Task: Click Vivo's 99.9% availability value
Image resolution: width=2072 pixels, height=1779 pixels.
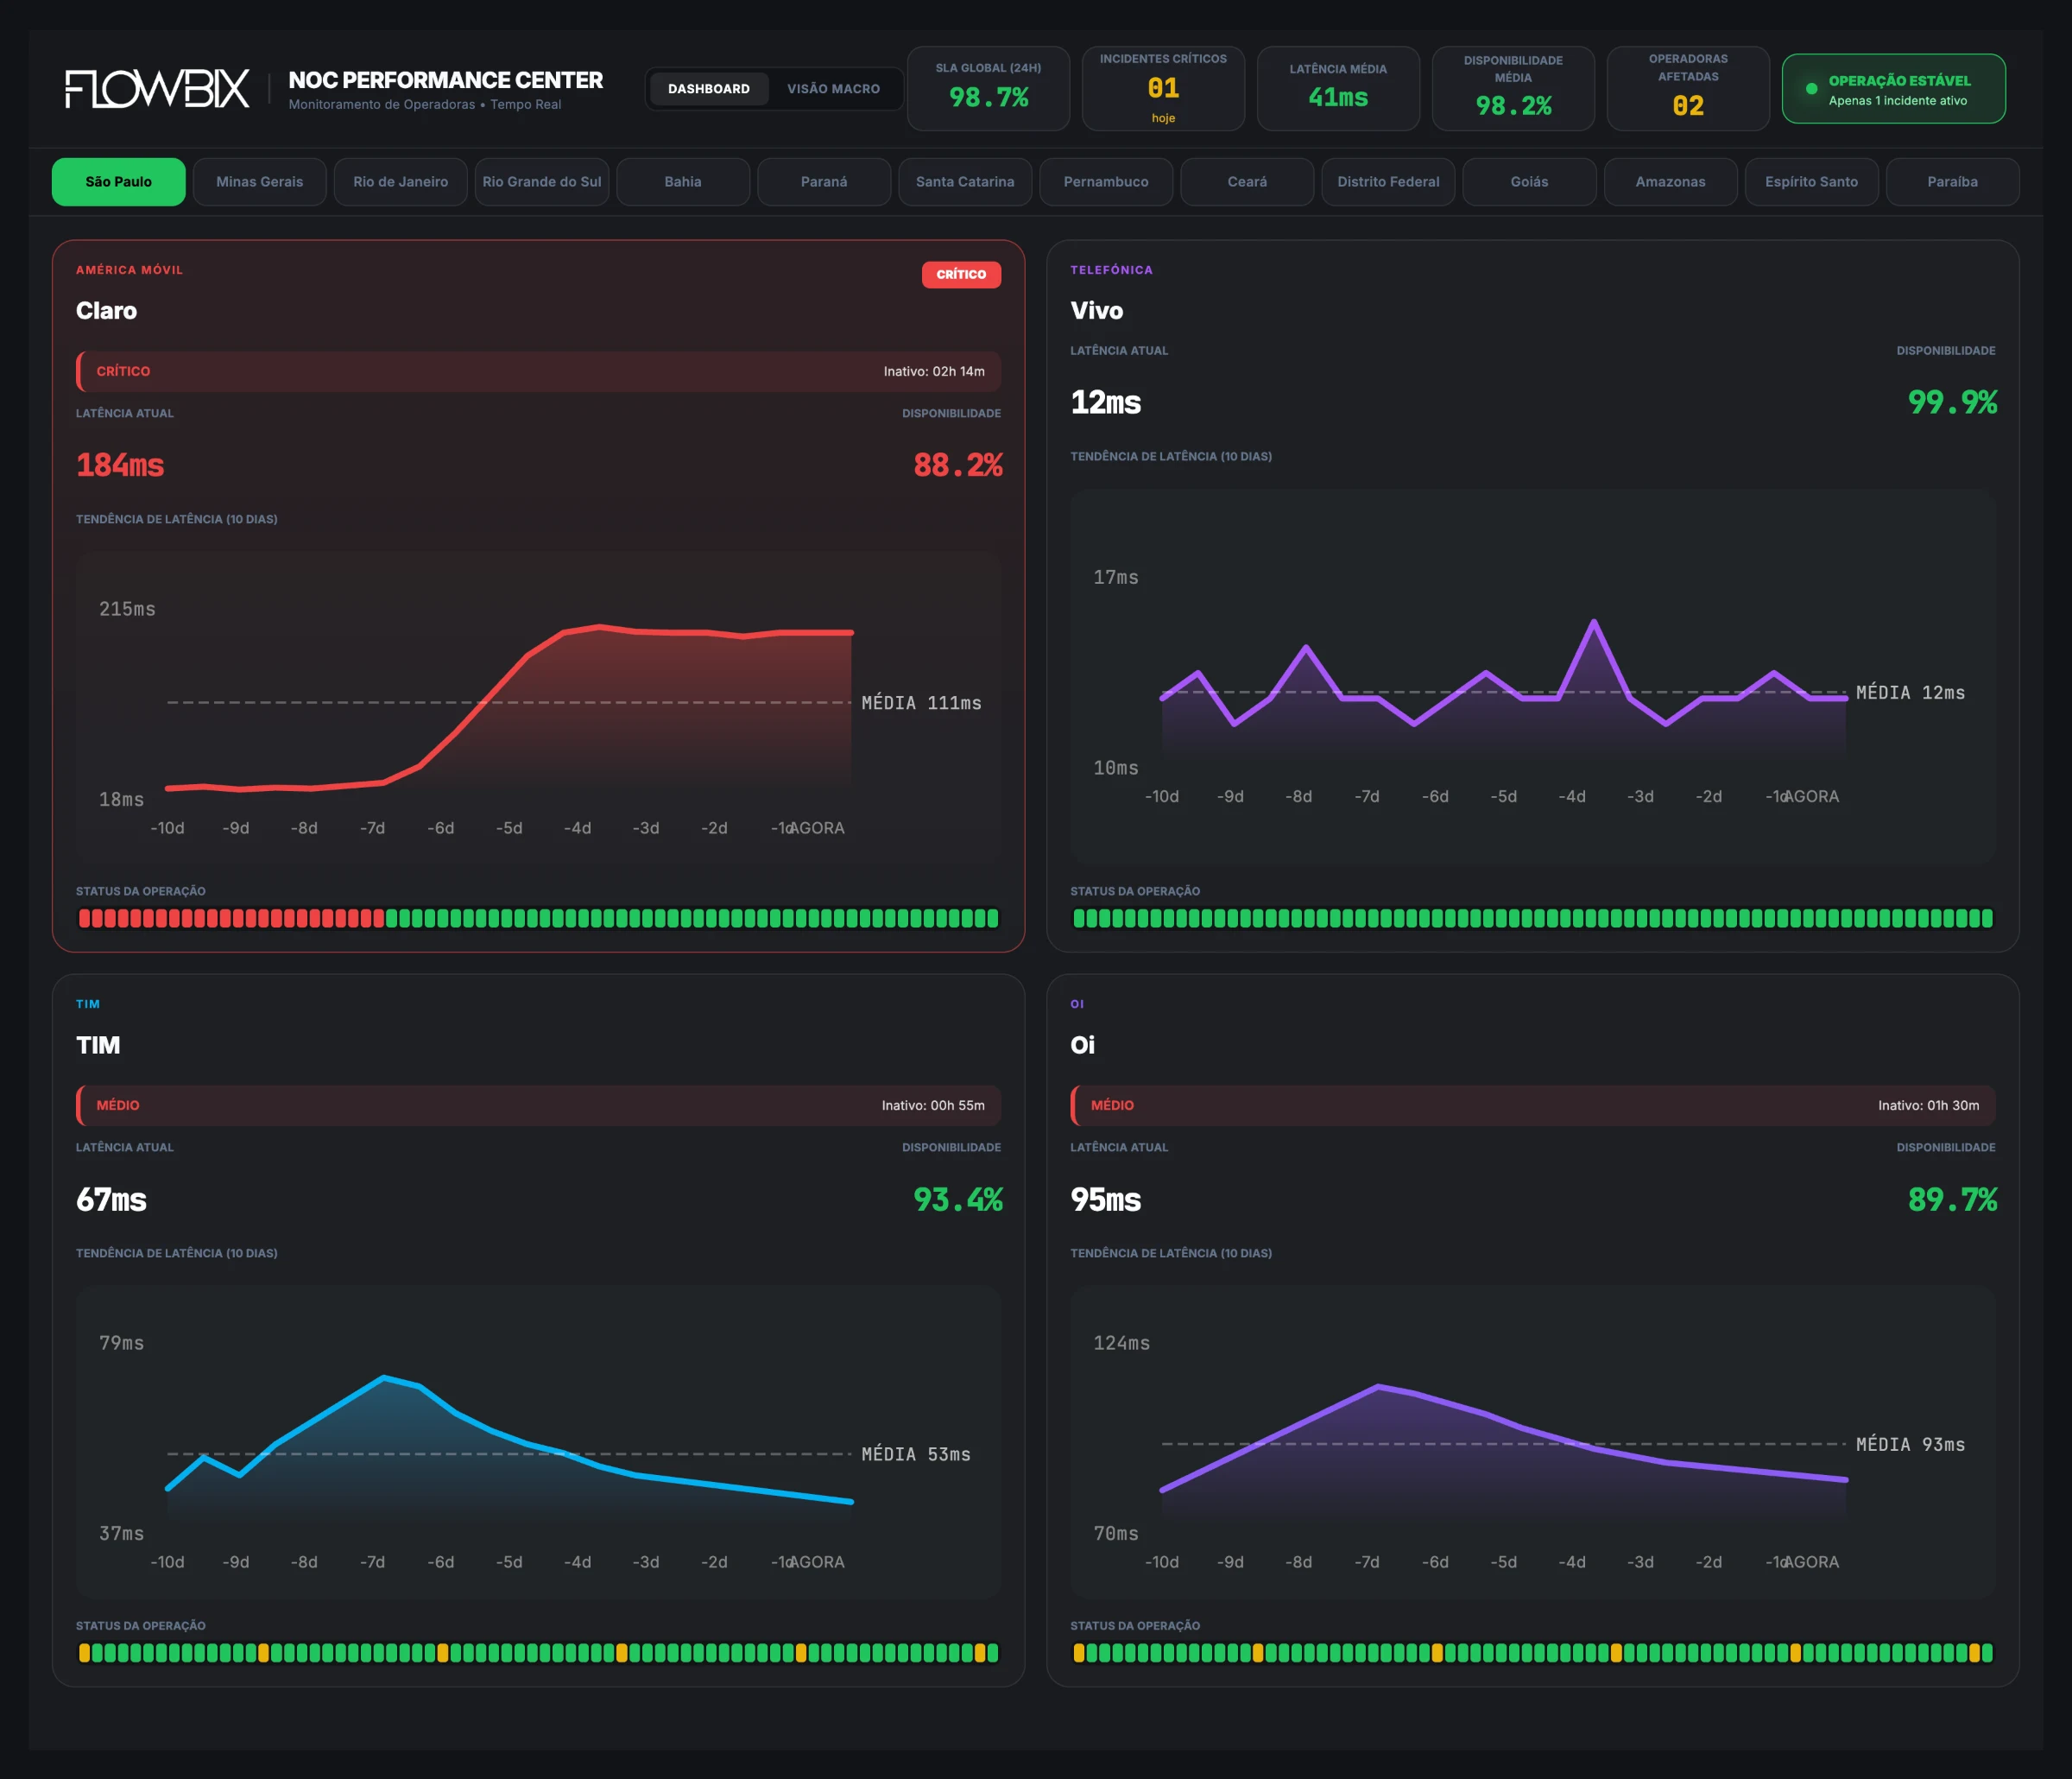Action: [x=1952, y=402]
